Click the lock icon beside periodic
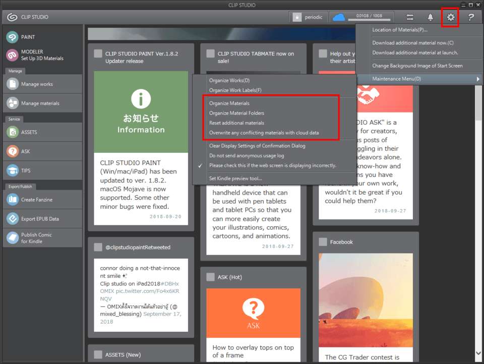The image size is (484, 364). 297,17
